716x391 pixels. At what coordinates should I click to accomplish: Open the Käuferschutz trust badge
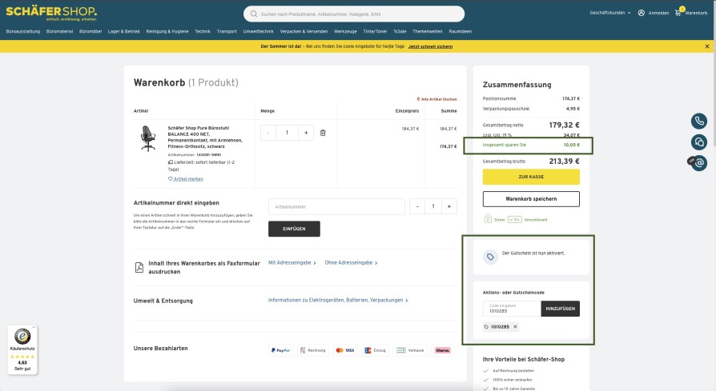click(x=22, y=349)
